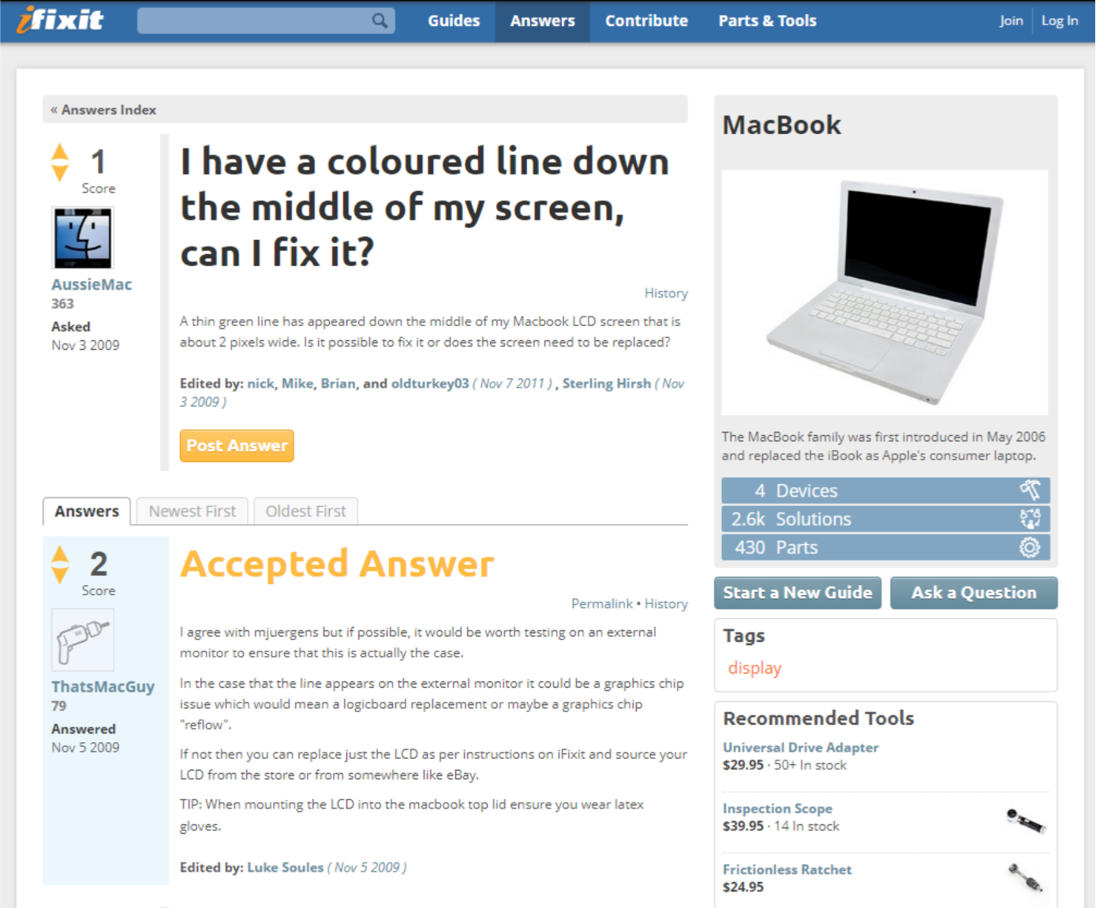Open the 430 Parts bar
Viewport: 1096px width, 908px height.
pyautogui.click(x=885, y=547)
